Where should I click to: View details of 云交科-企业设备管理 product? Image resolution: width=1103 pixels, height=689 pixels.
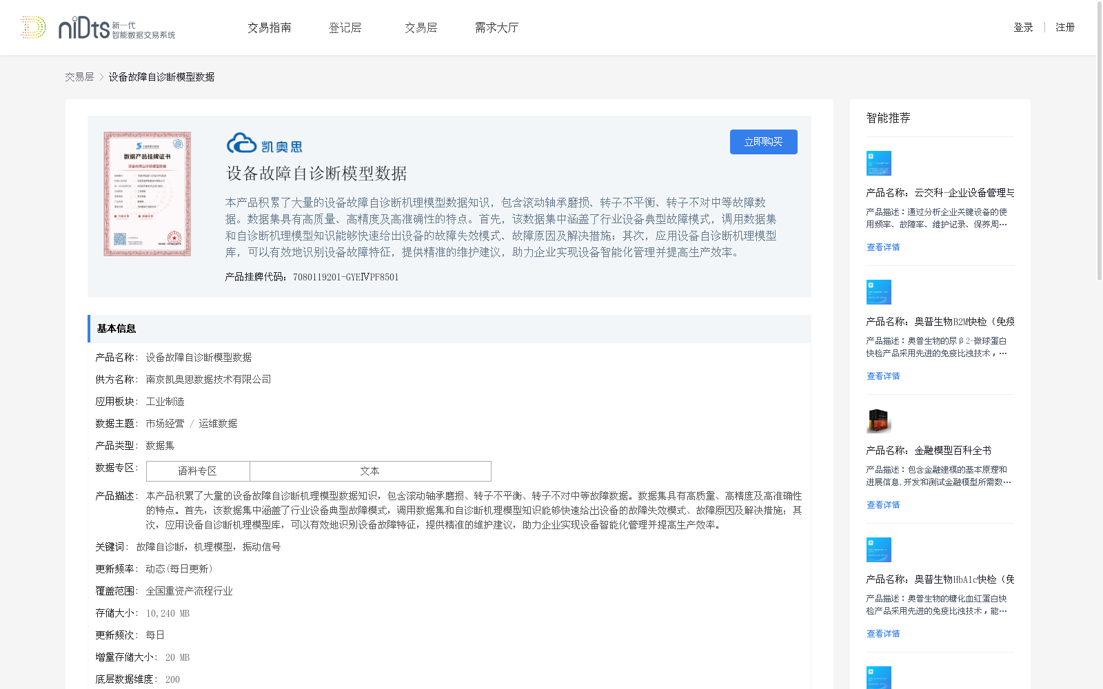[x=883, y=247]
